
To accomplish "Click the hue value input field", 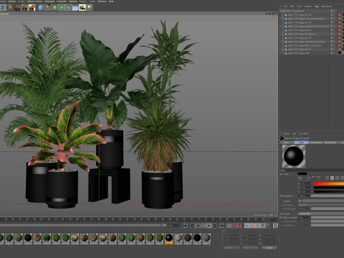I will [x=307, y=183].
